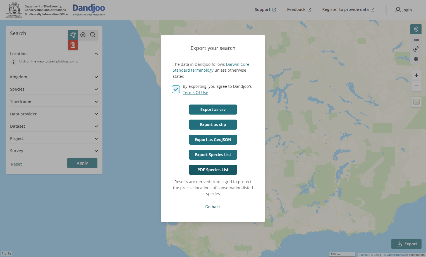This screenshot has height=257, width=426.
Task: Click Export Species List button
Action: (x=213, y=155)
